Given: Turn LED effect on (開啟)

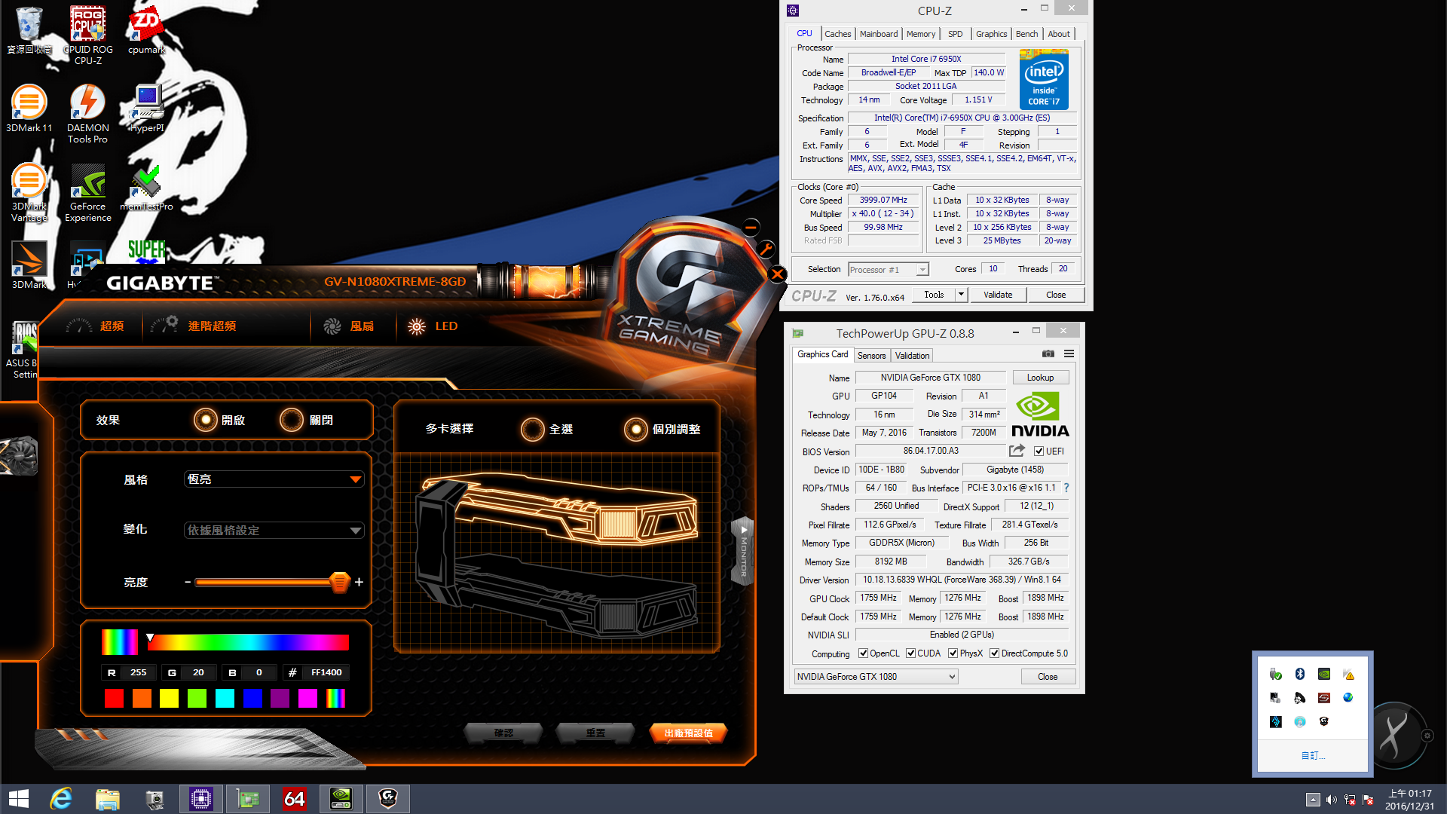Looking at the screenshot, I should 205,420.
